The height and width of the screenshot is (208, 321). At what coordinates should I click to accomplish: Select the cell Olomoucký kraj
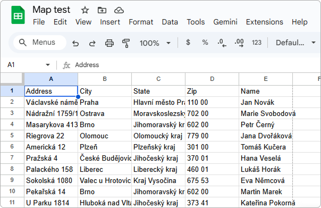pyautogui.click(x=158, y=136)
